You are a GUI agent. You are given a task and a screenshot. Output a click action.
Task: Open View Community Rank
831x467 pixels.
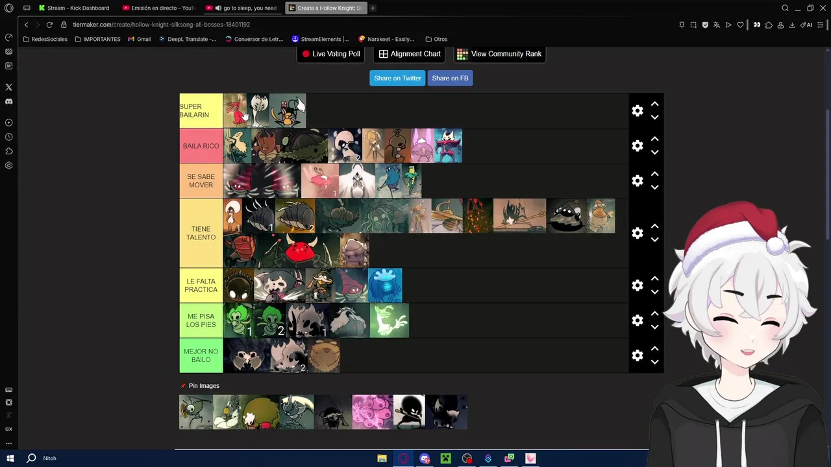click(x=499, y=54)
